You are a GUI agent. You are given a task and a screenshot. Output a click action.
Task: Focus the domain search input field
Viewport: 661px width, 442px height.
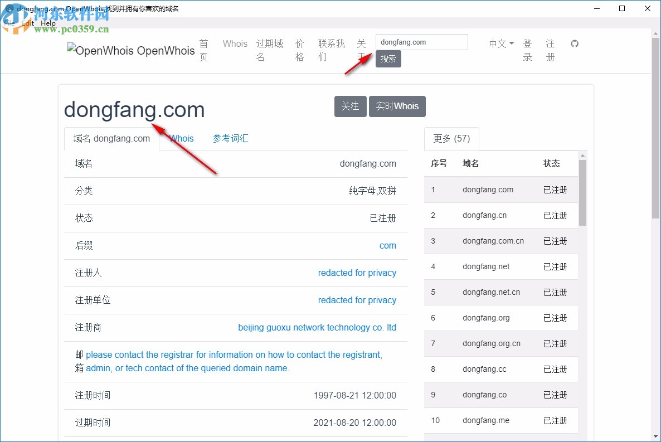pos(421,42)
